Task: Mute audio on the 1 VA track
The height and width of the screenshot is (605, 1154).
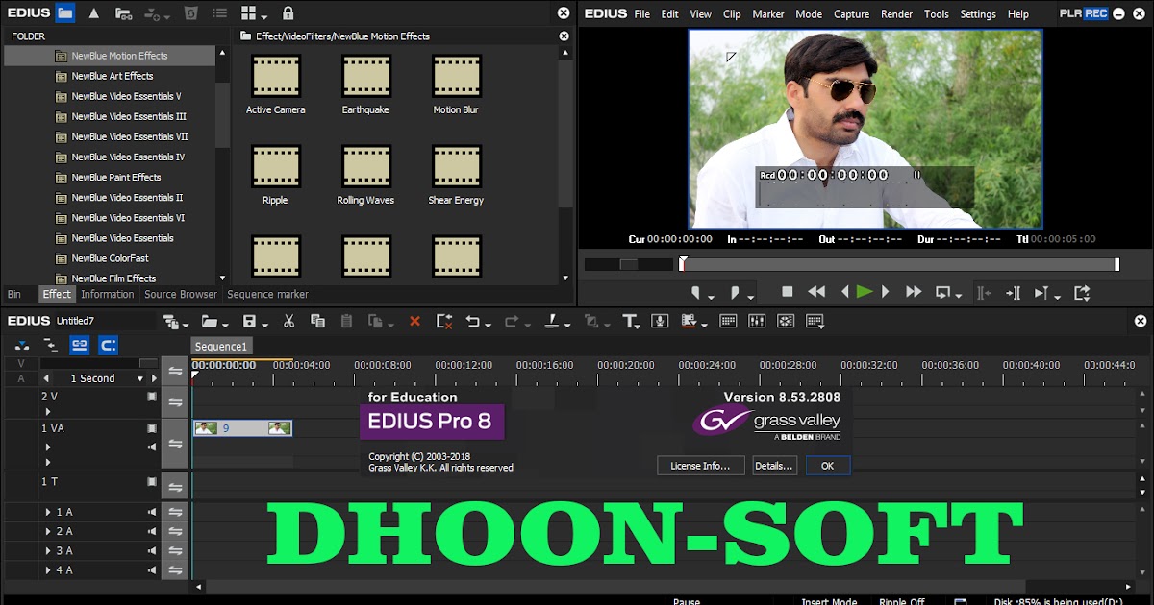Action: 151,447
